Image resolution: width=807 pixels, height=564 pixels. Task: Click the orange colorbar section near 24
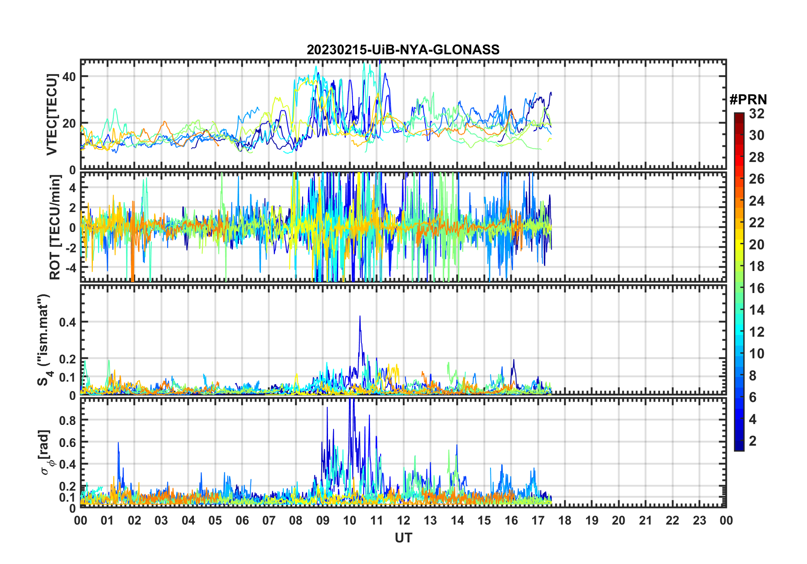[739, 201]
